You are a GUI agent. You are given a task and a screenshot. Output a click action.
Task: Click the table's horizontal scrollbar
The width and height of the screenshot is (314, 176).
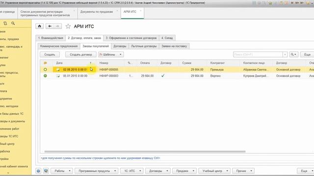145,152
